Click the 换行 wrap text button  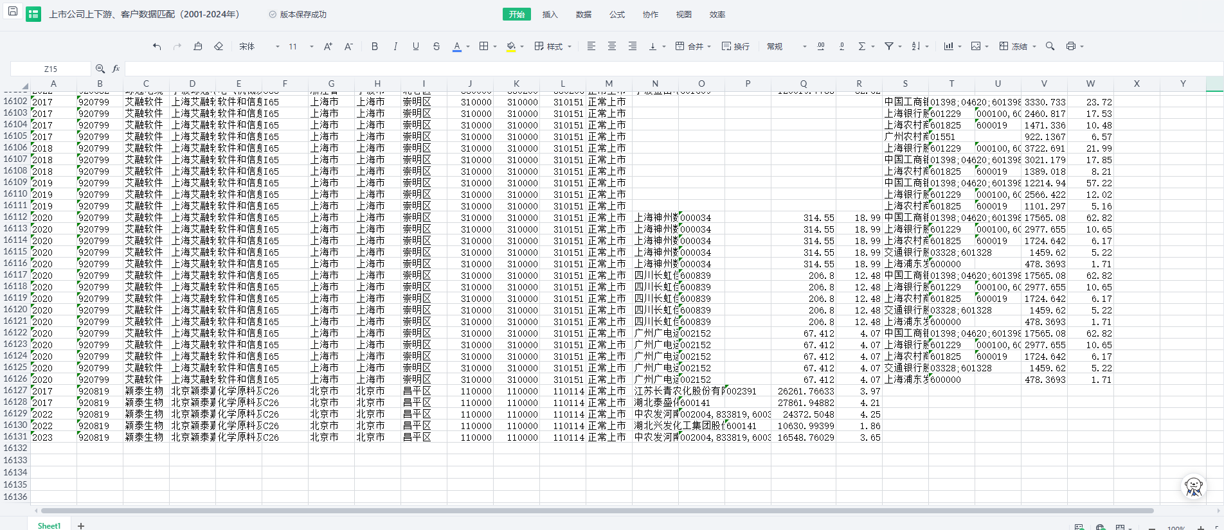735,46
